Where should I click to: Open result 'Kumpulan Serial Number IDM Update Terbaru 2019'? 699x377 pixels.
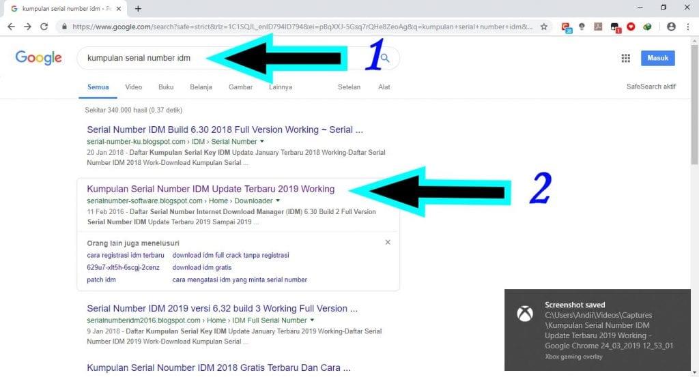210,189
